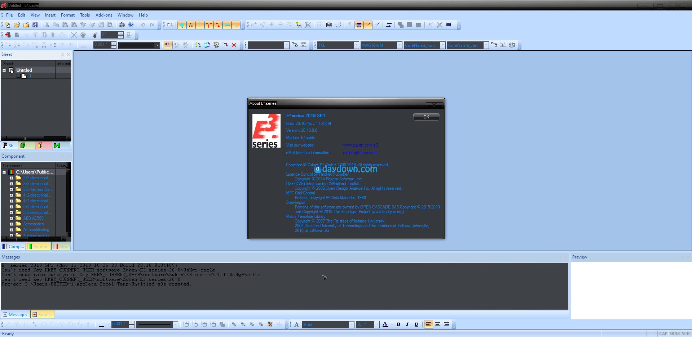Click the scissors cut icon
The width and height of the screenshot is (692, 337).
[47, 25]
